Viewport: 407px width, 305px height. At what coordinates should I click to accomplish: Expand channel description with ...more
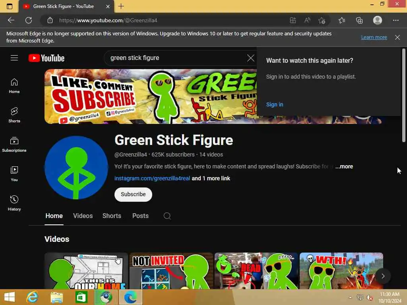pos(344,166)
